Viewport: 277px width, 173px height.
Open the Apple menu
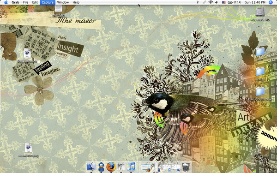(6, 2)
